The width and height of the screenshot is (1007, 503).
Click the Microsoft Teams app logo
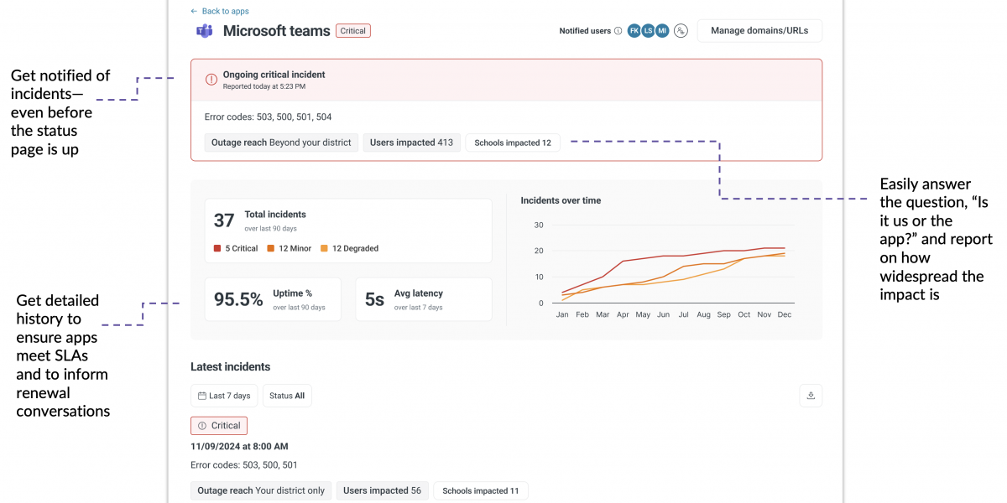(204, 31)
